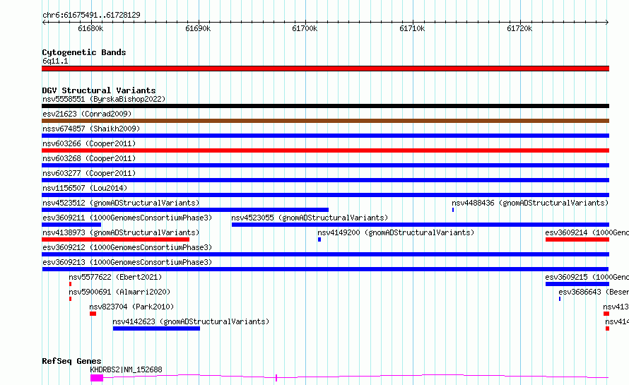Click the nsv5577622 (Ebert2021) red marker

click(70, 284)
